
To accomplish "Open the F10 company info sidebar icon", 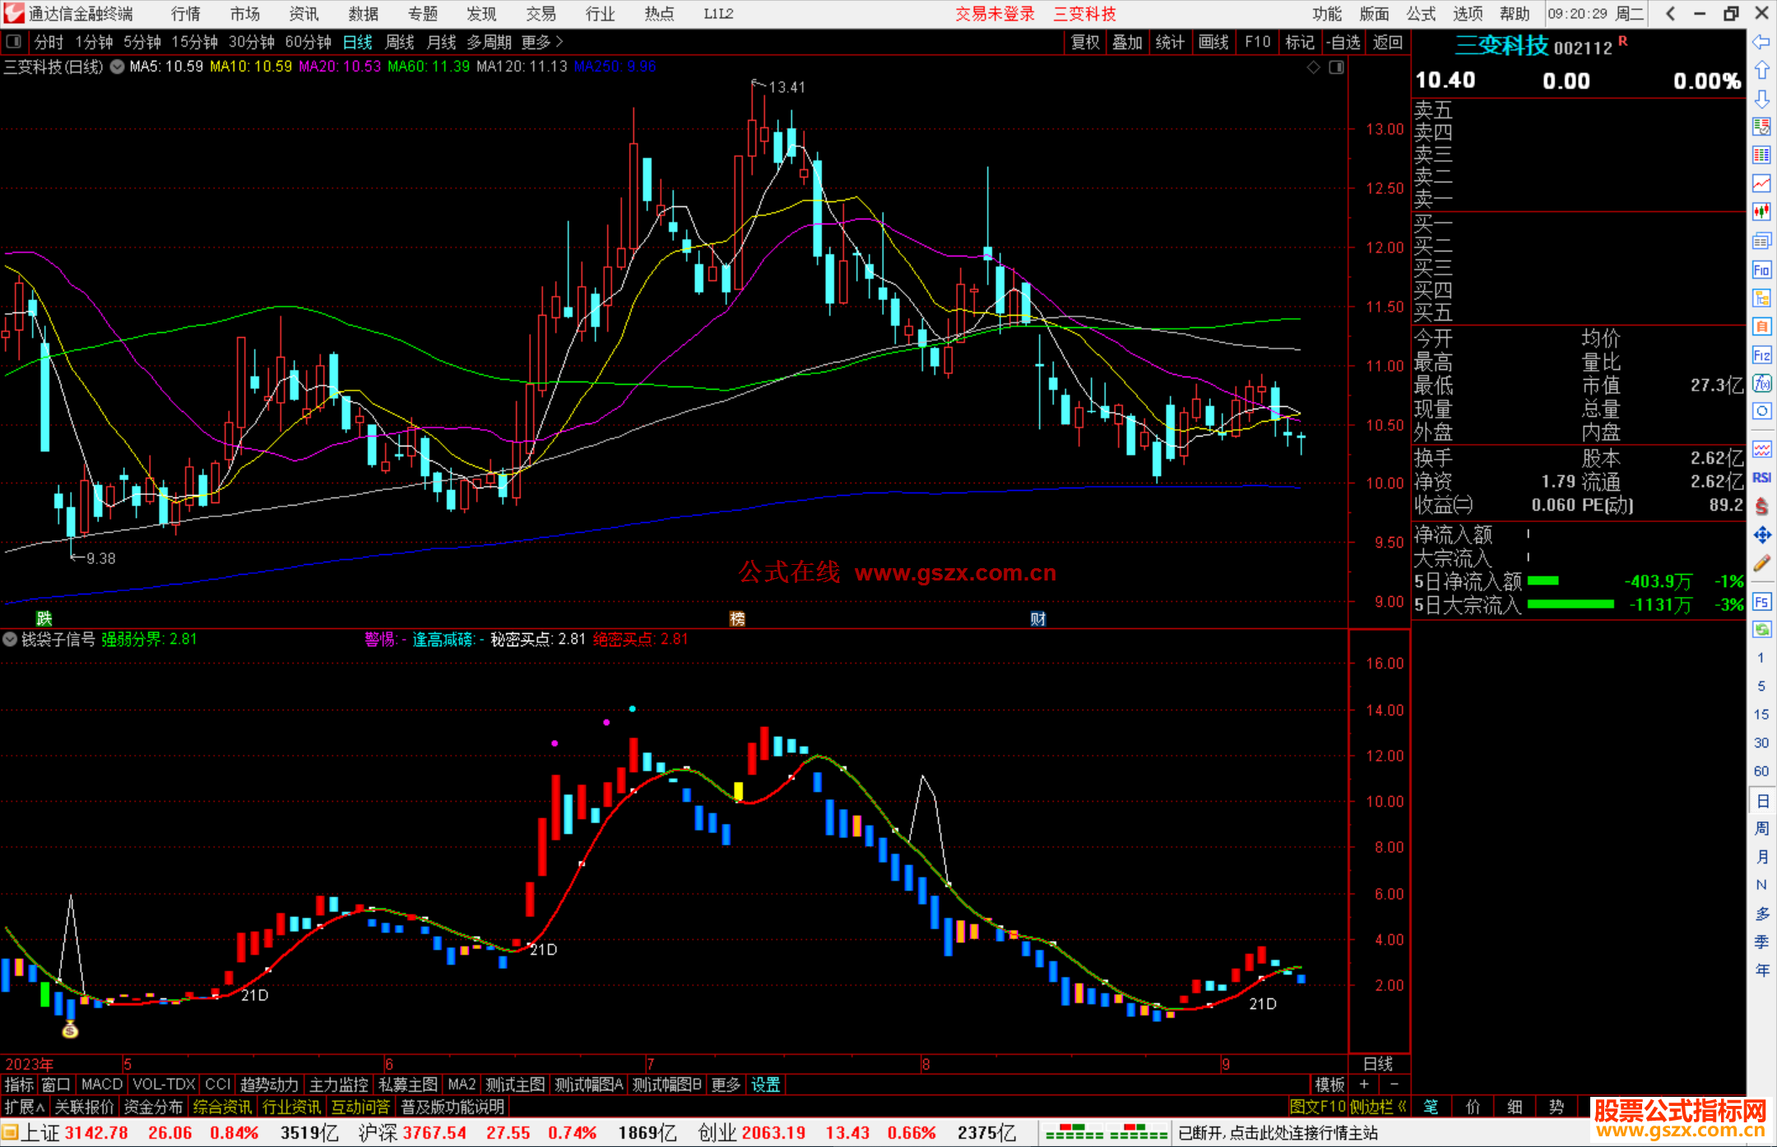I will (1761, 270).
